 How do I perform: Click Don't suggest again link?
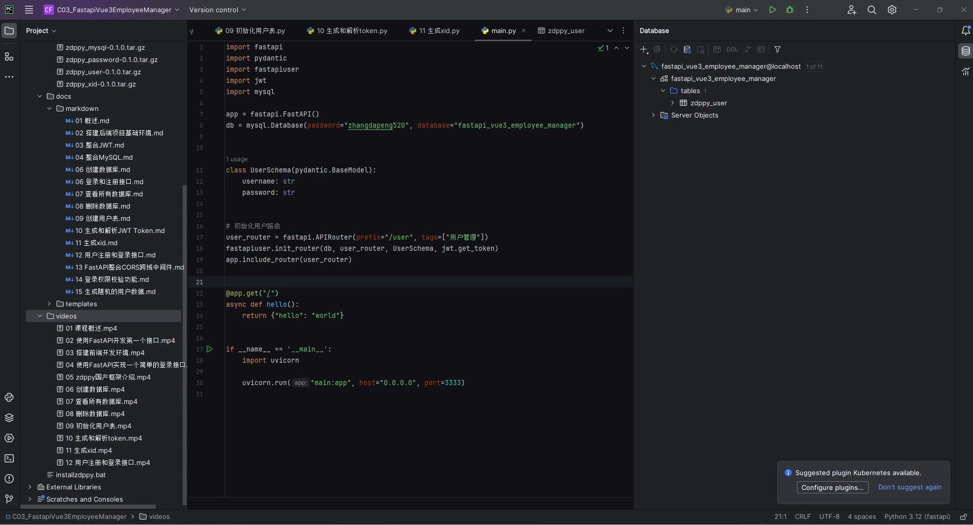[909, 487]
